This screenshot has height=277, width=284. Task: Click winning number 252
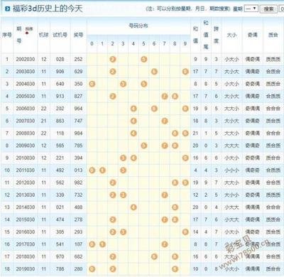(x=78, y=59)
